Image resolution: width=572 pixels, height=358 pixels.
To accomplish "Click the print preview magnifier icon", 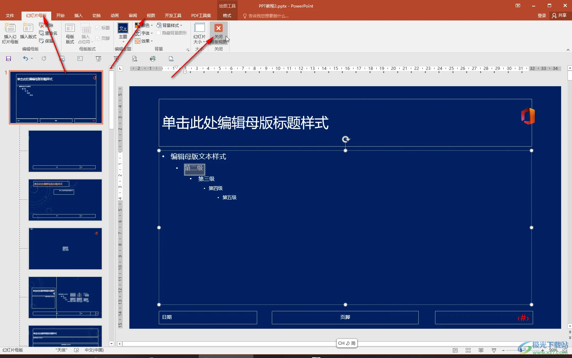I will click(x=135, y=59).
